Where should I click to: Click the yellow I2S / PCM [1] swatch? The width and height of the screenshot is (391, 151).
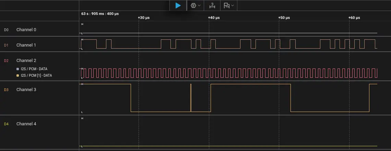[x=18, y=75]
